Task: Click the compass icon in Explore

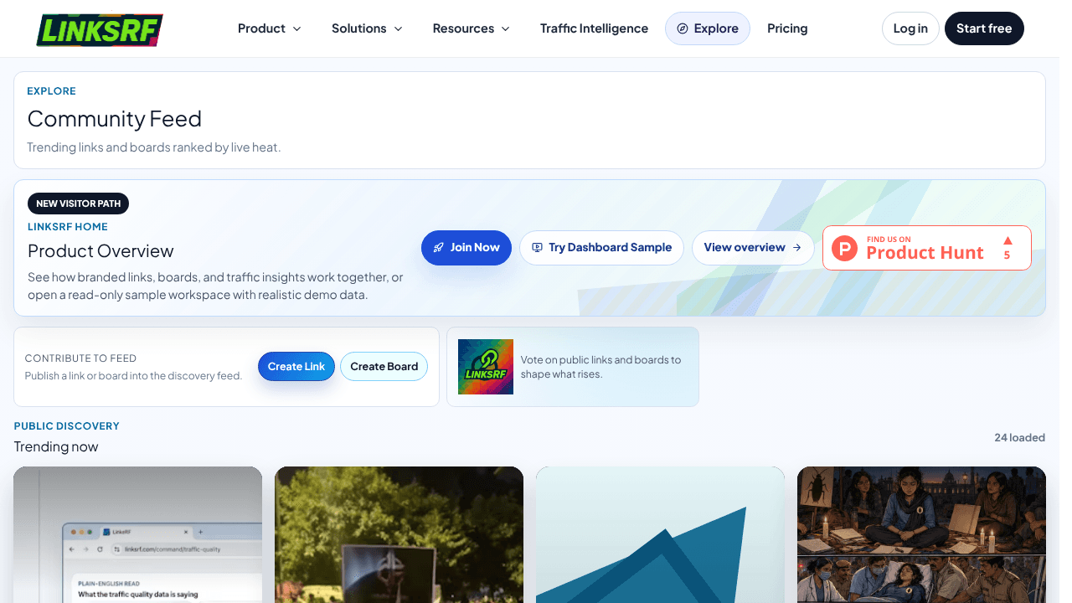Action: tap(683, 28)
